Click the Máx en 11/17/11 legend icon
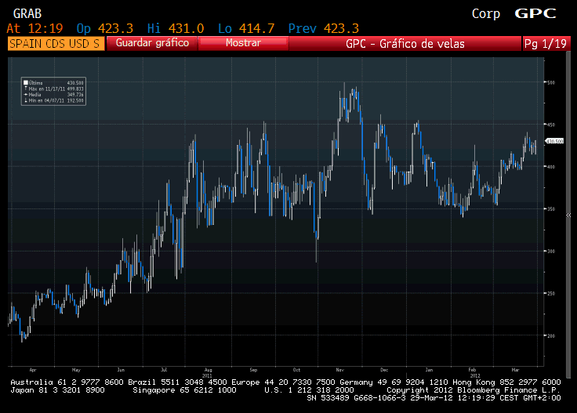Screen dimensions: 577x413 point(26,89)
